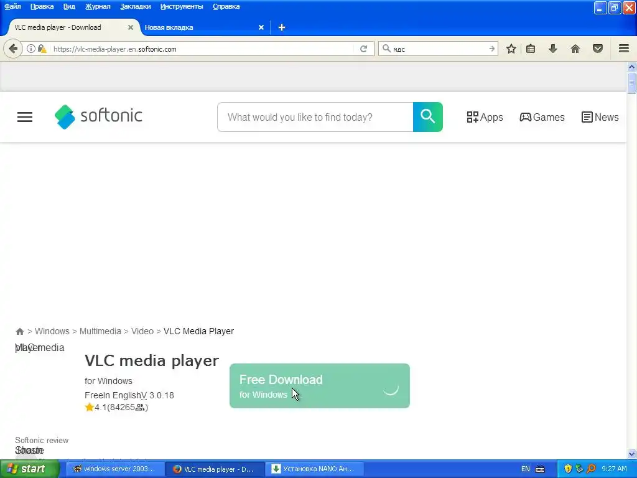Click the version 3.0.18 text
Image resolution: width=637 pixels, height=478 pixels.
[x=161, y=395]
